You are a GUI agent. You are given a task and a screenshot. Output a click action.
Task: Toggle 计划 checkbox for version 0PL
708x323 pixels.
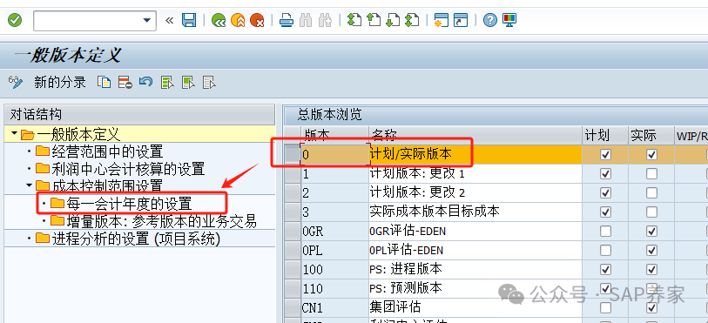coord(605,250)
